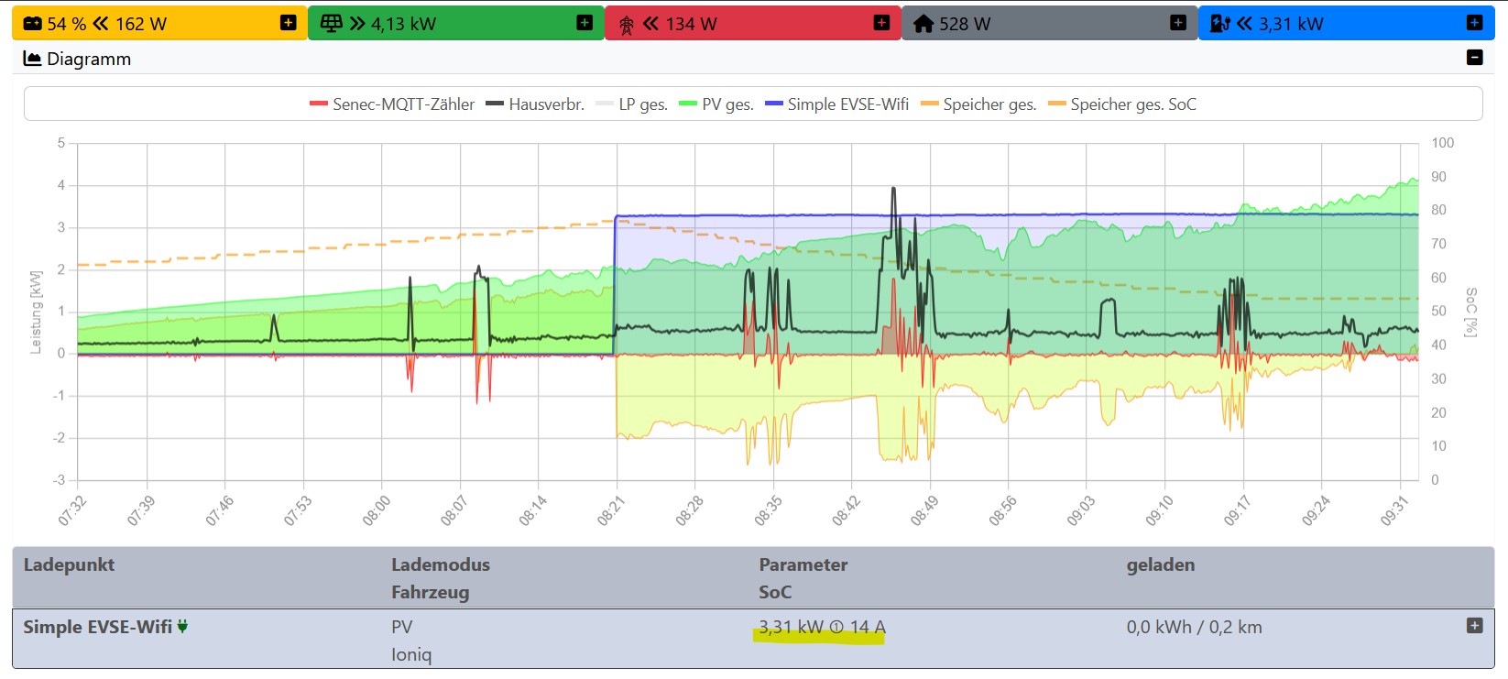Click the 134 W grid power value
1508x679 pixels.
pos(691,24)
